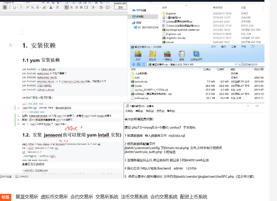Apply the blue font color
The width and height of the screenshot is (277, 201).
pyautogui.click(x=51, y=7)
